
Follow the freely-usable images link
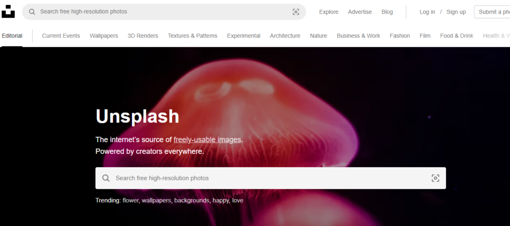point(207,140)
